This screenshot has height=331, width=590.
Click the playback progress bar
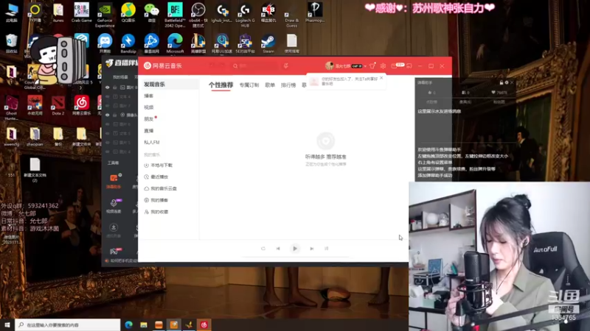click(x=295, y=257)
